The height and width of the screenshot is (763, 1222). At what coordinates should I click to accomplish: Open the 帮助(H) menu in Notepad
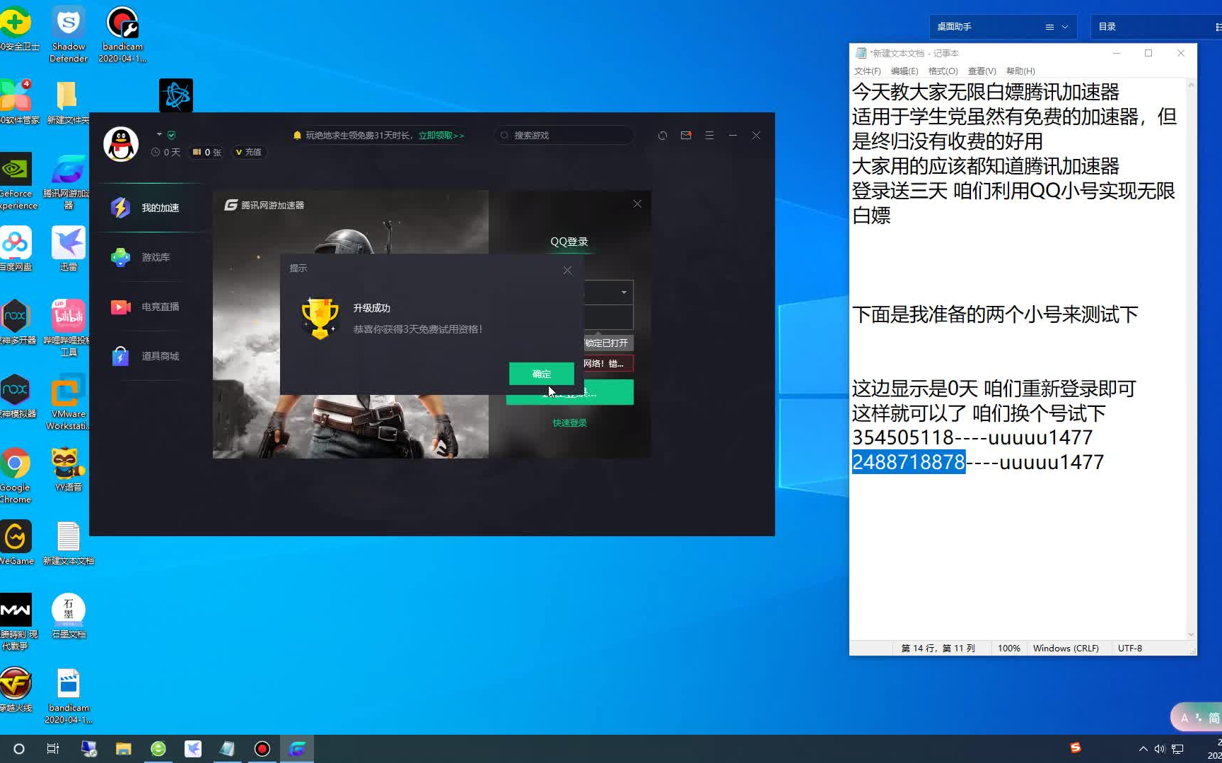coord(1020,71)
